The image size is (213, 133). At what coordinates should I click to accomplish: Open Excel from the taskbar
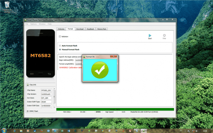pyautogui.click(x=62, y=131)
